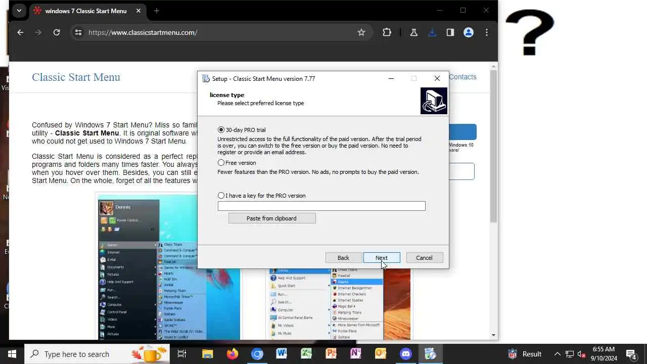This screenshot has width=647, height=364.
Task: Open the taskbar clock showing 6:55 AM
Action: (x=604, y=354)
